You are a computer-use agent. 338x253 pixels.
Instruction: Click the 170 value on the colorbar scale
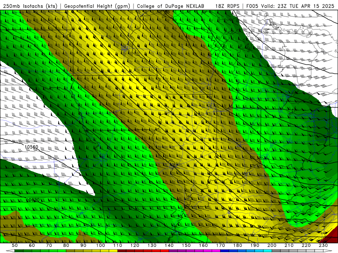(221, 245)
